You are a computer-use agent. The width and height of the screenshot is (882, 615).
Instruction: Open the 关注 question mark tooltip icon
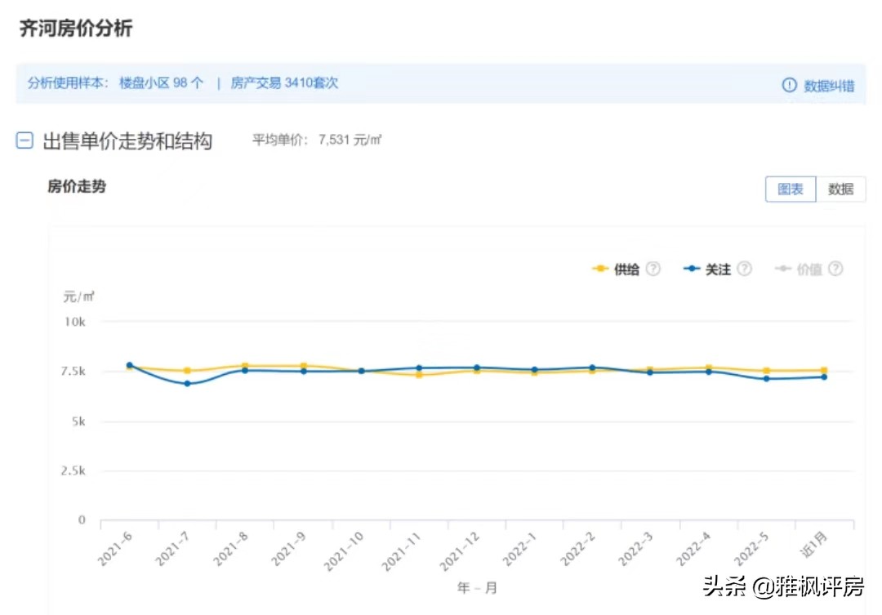(x=743, y=268)
